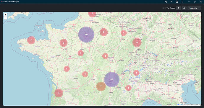
Task: Zoom out on the map
Action: 5,18
